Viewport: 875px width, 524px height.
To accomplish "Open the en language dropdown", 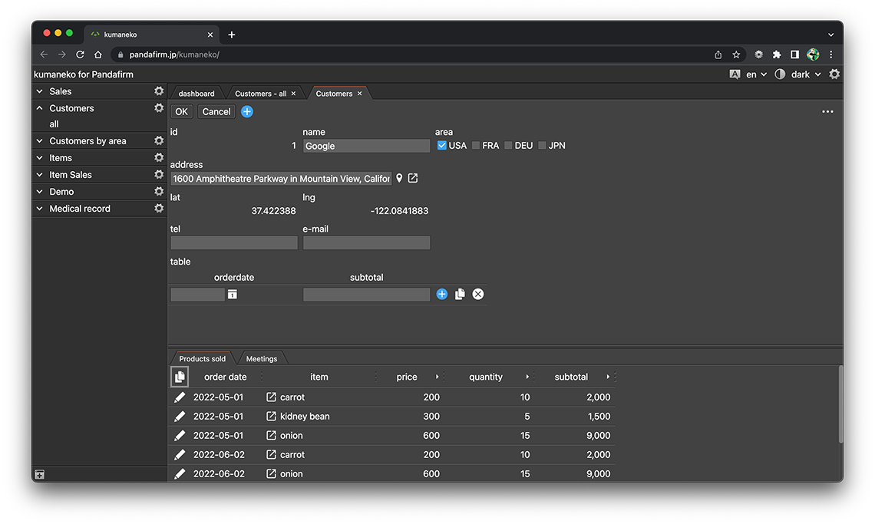I will point(755,74).
